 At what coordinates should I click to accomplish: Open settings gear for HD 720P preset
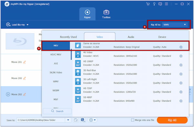tap(181, 92)
